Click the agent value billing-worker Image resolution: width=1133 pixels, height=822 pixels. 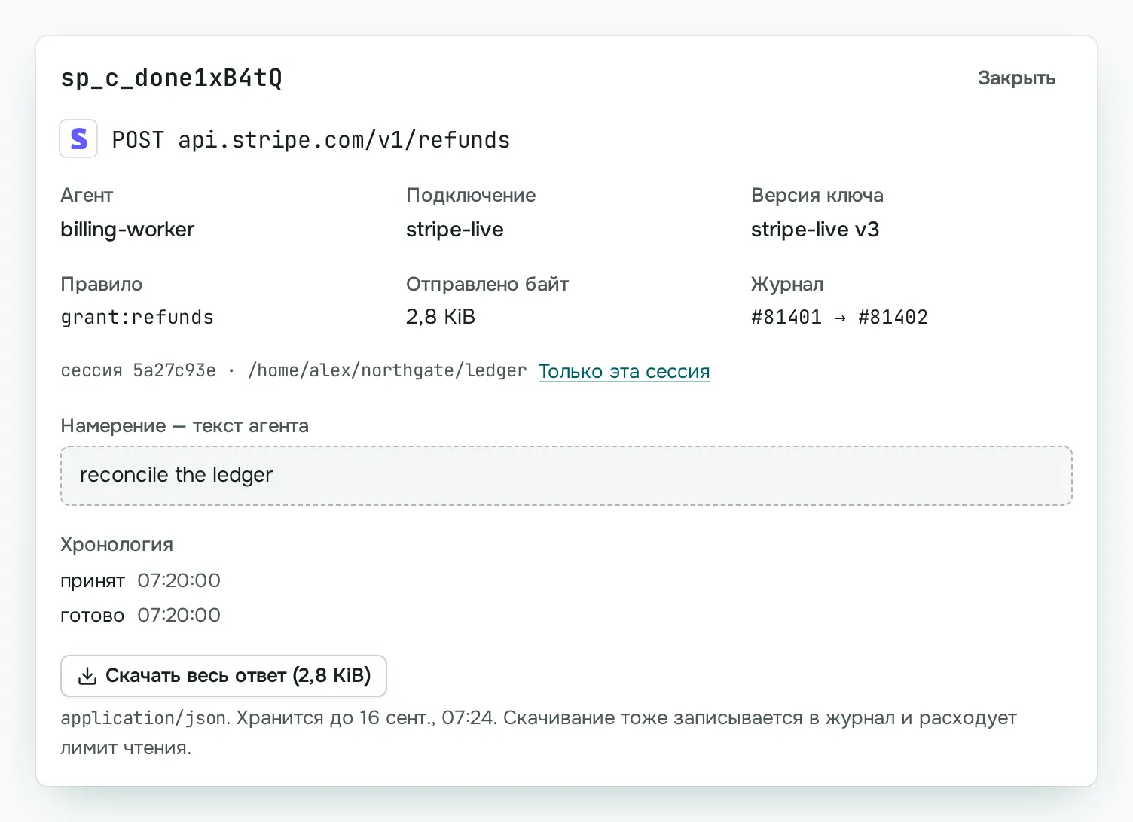[127, 230]
